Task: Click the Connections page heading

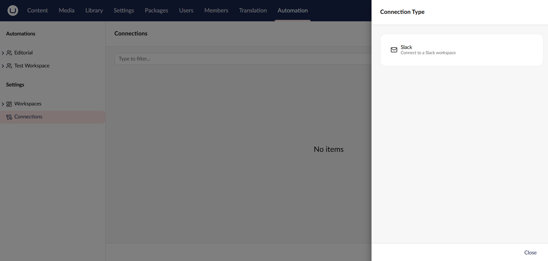Action: 131,34
